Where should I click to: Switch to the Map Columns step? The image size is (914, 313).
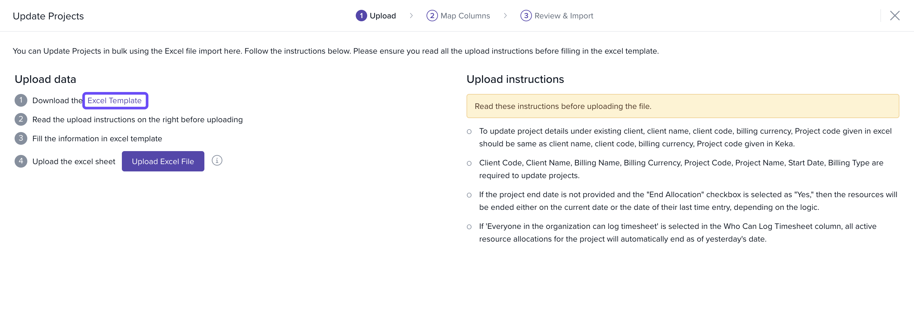click(x=465, y=16)
